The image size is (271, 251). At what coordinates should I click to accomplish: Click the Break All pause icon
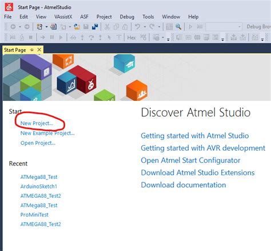(x=52, y=37)
